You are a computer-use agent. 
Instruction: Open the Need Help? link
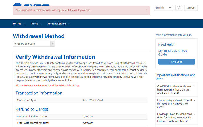pos(167,44)
